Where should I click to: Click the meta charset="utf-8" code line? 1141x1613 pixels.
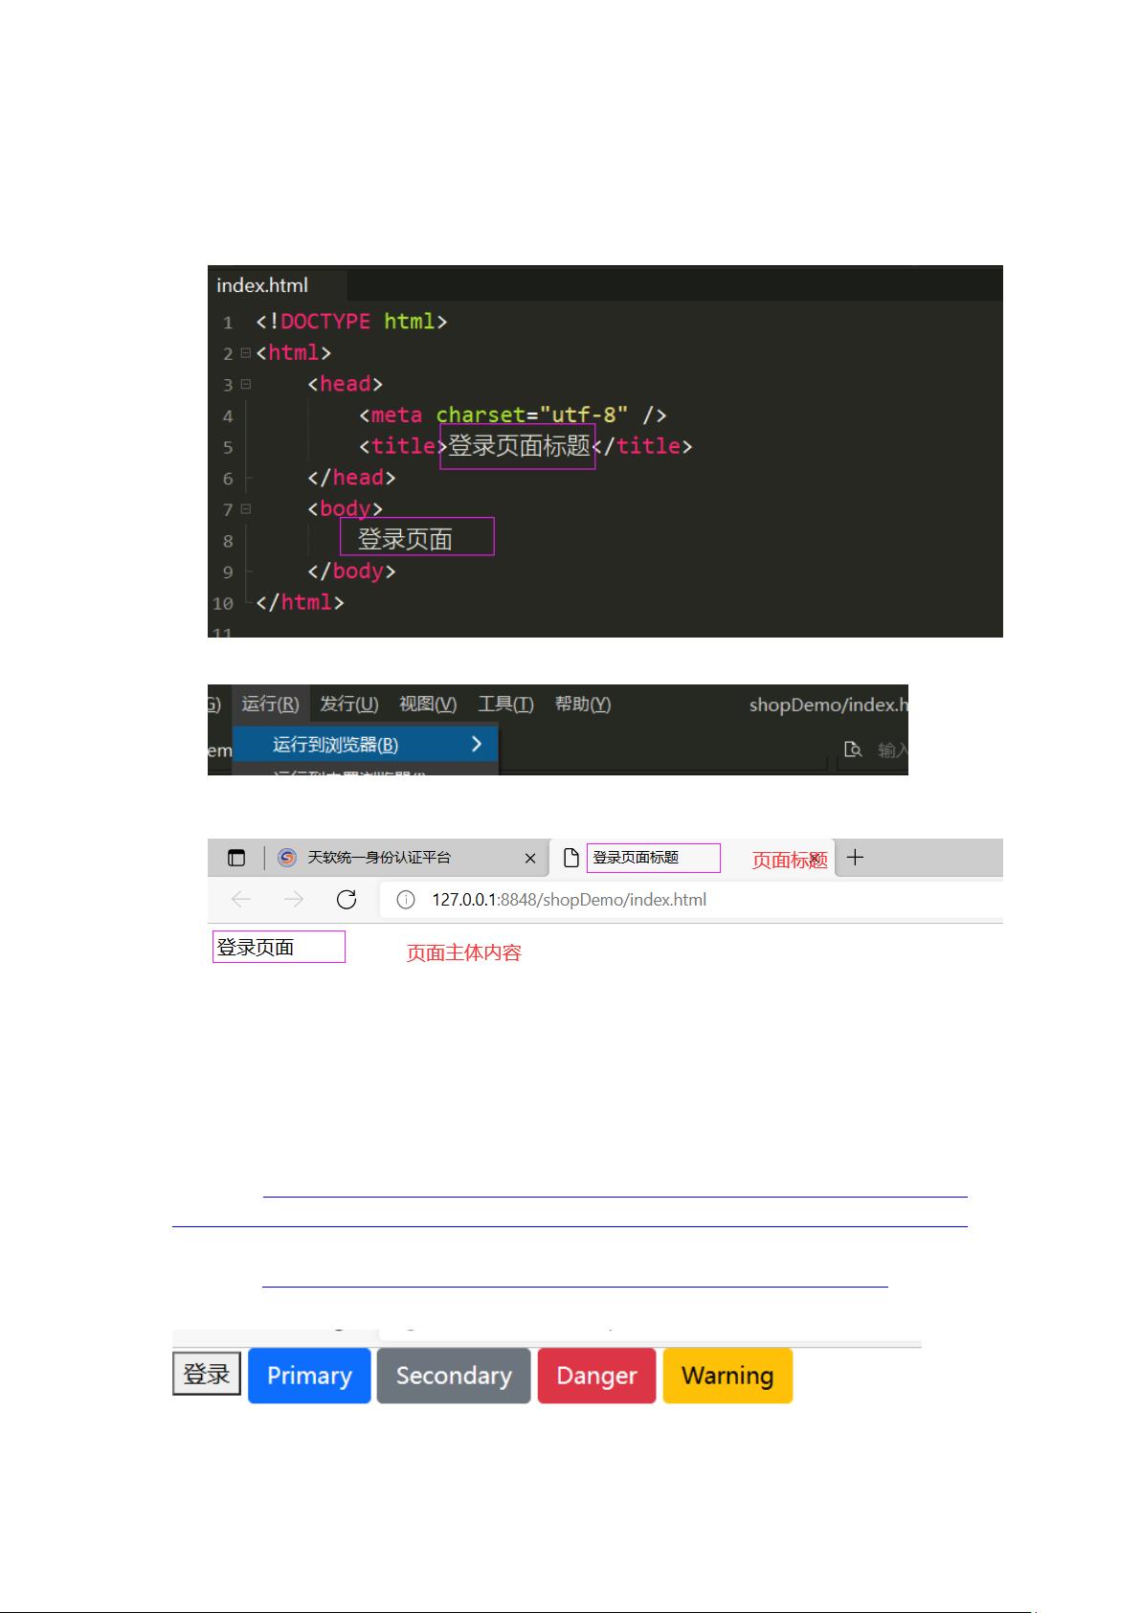point(513,414)
